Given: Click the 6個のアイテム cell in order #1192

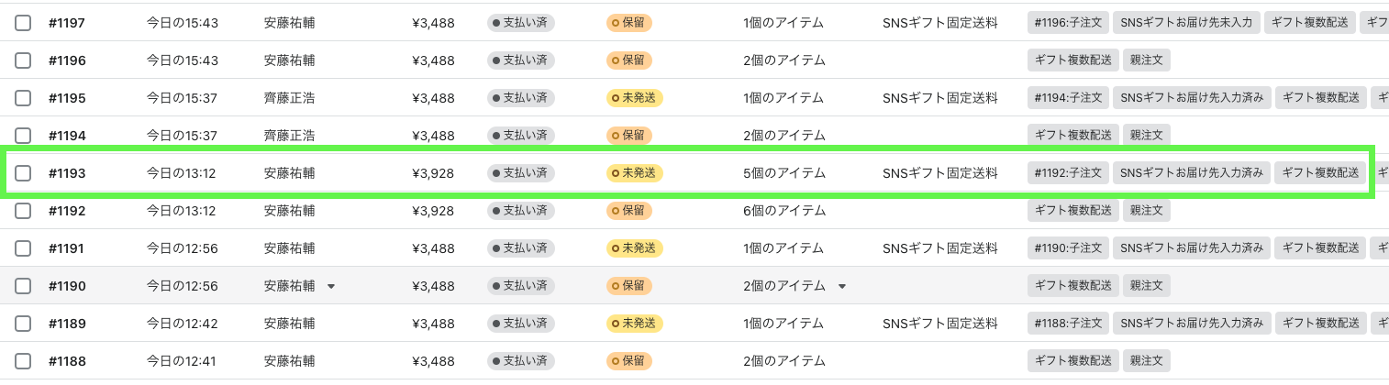Looking at the screenshot, I should 784,211.
